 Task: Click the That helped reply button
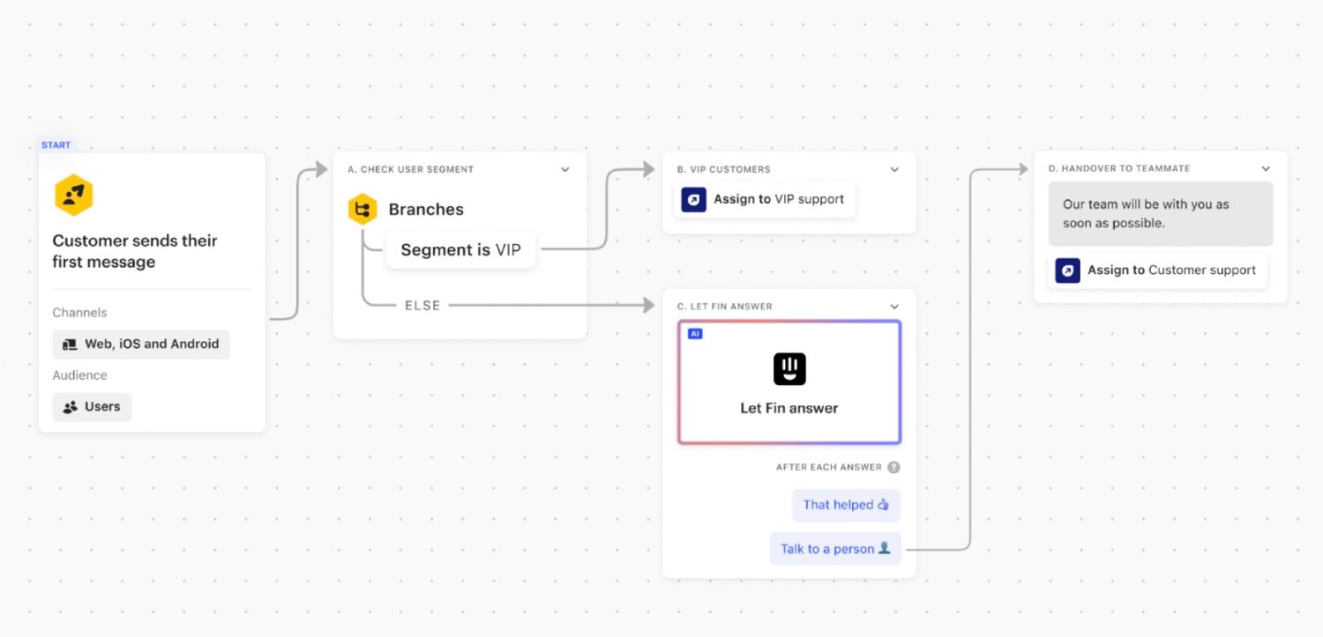coord(846,505)
